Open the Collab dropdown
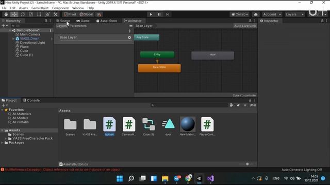330x185 pixels. pyautogui.click(x=239, y=14)
